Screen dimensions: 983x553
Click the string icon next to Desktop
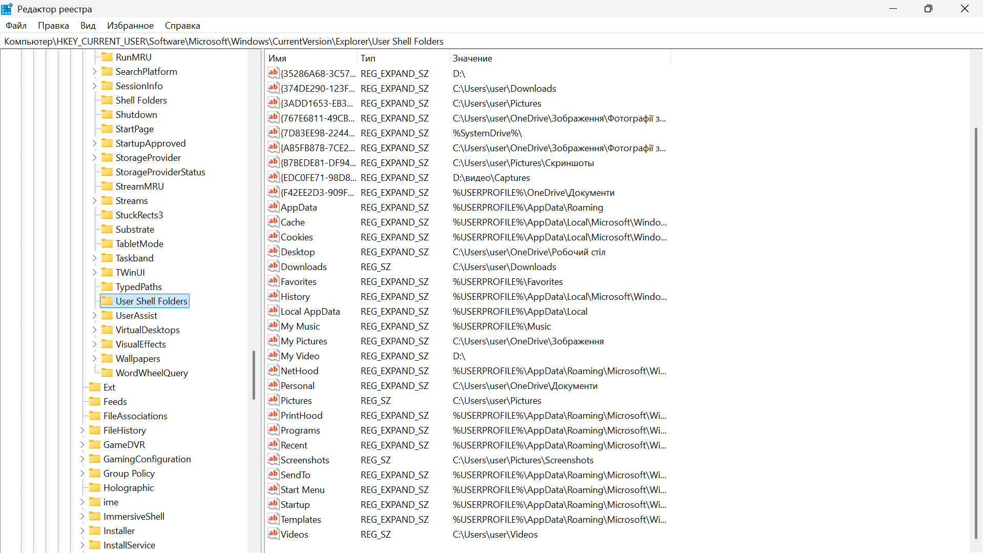tap(273, 252)
